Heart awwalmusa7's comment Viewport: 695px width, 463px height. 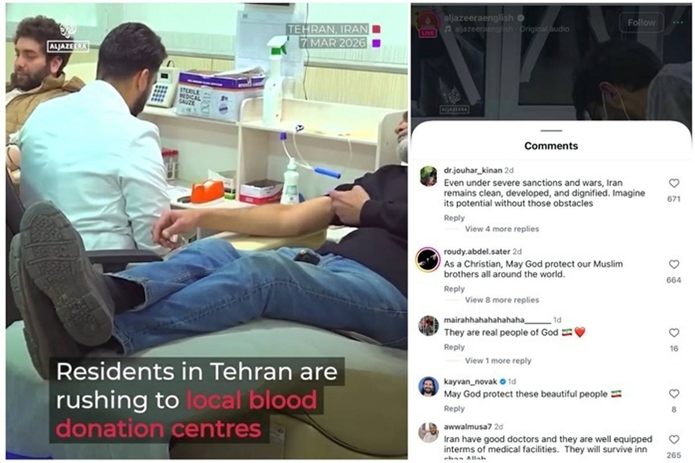674,440
